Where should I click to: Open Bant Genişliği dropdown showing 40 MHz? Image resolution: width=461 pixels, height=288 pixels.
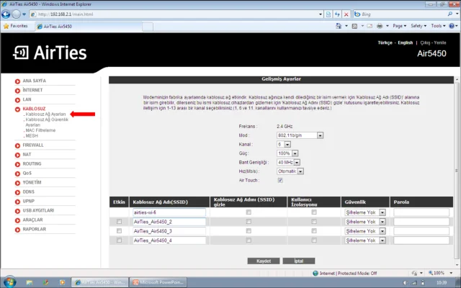click(x=288, y=162)
